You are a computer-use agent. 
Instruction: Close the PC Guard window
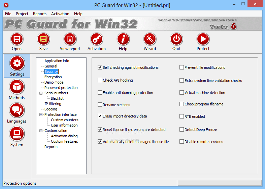click(255, 4)
